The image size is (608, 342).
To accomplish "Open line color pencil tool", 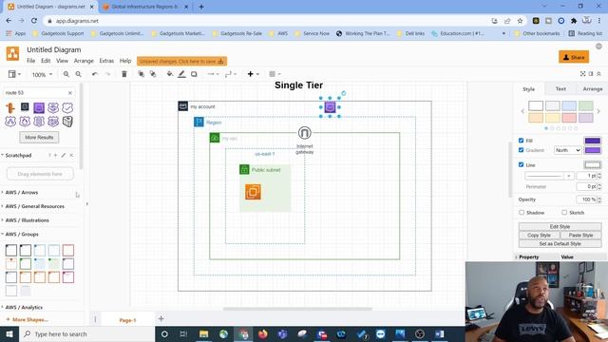I will 181,74.
